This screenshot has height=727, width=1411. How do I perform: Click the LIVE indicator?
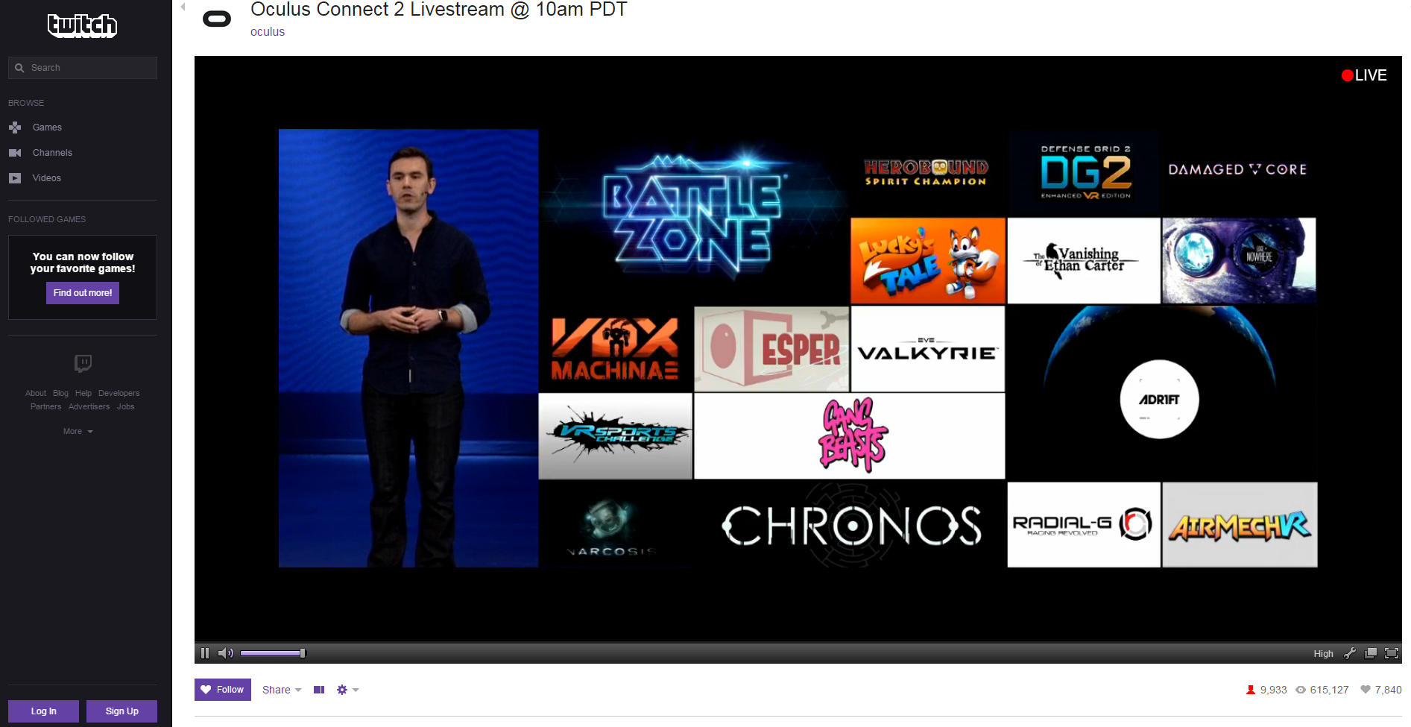click(1364, 75)
